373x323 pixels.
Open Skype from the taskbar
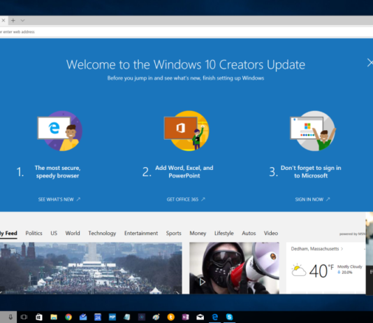pyautogui.click(x=229, y=317)
